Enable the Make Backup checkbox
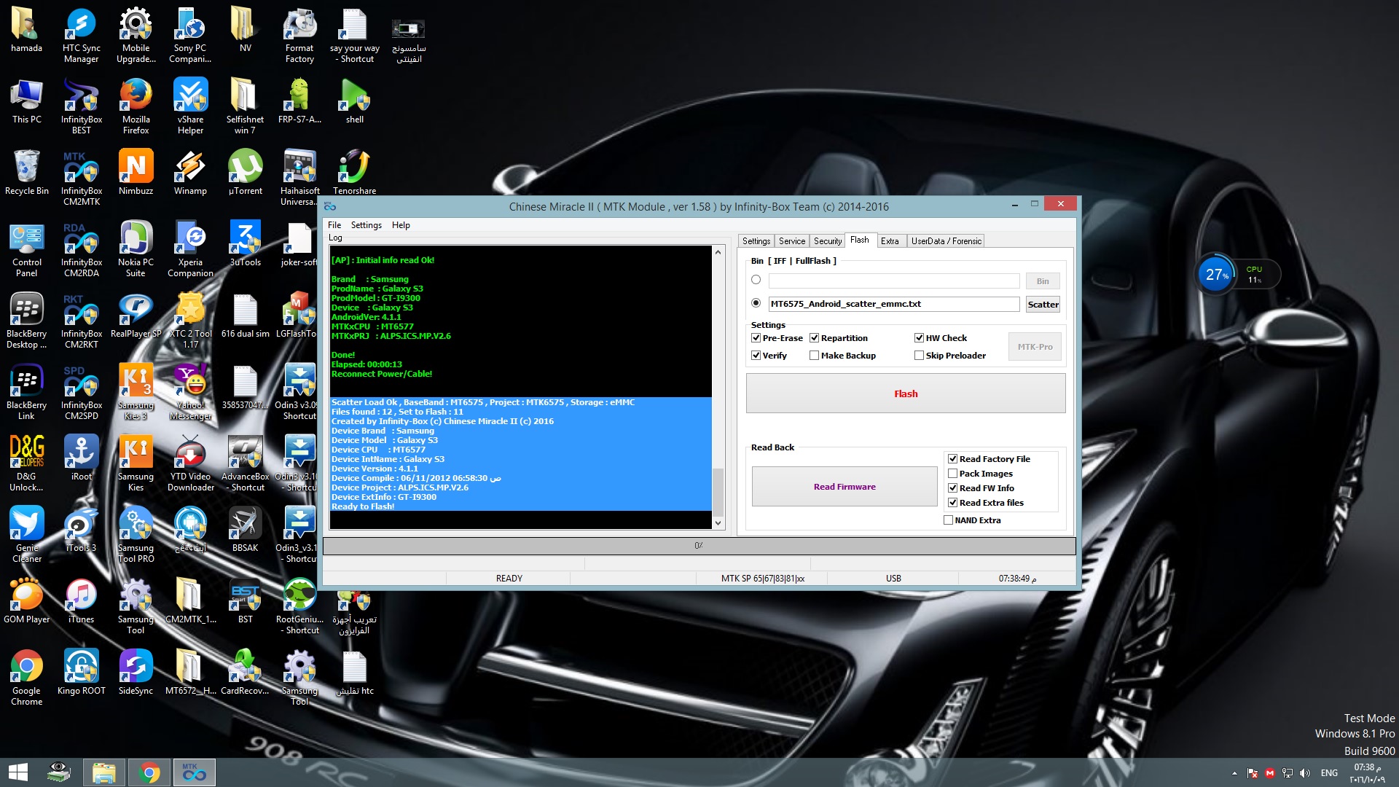This screenshot has width=1399, height=787. [814, 356]
